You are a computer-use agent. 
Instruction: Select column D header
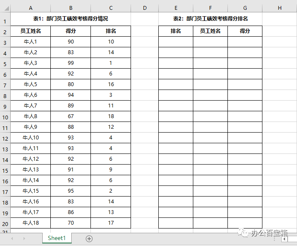pyautogui.click(x=145, y=8)
